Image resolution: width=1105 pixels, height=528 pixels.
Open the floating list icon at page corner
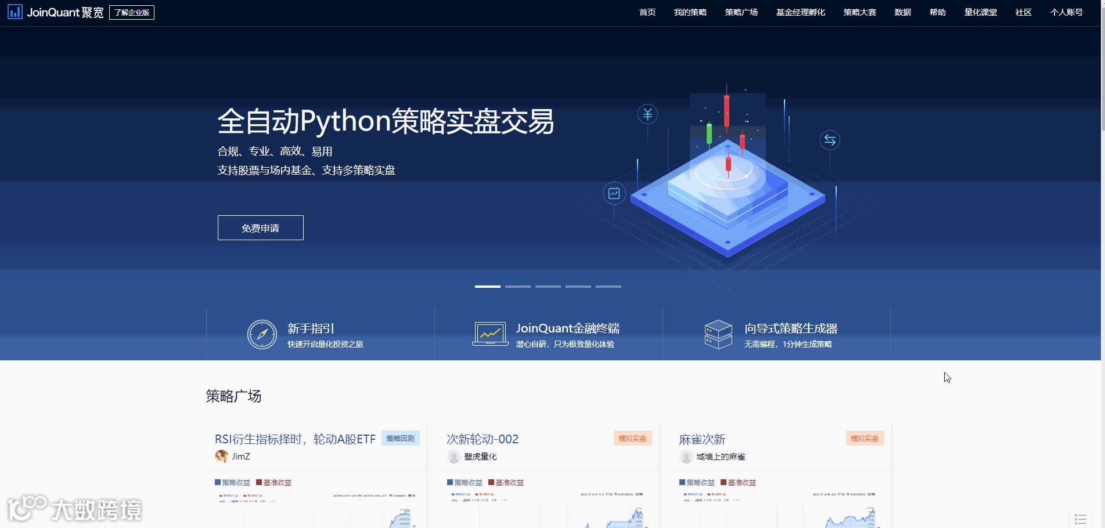pos(1081,519)
